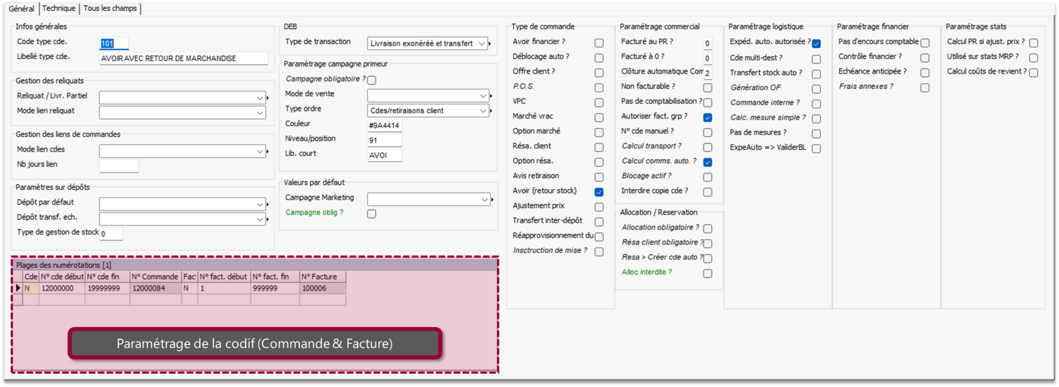Image resolution: width=1059 pixels, height=387 pixels.
Task: Open Reliquat / Livr. Partiel dropdown
Action: [x=259, y=98]
